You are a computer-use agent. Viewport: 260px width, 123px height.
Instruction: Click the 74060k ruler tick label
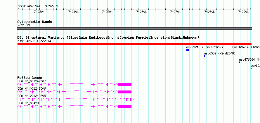[x=141, y=12]
